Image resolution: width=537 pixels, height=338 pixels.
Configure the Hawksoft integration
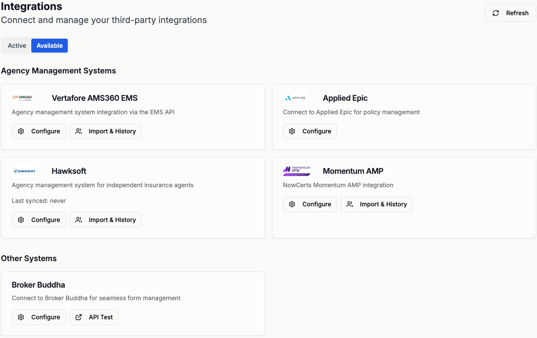click(39, 220)
